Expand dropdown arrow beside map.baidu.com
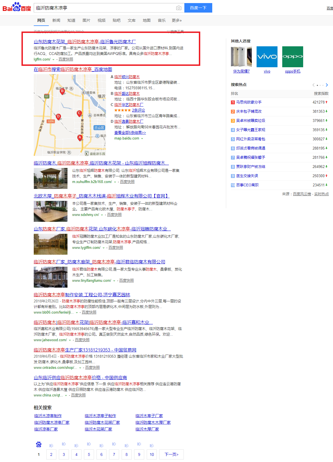Screen dimensions: 333x462 [142, 139]
